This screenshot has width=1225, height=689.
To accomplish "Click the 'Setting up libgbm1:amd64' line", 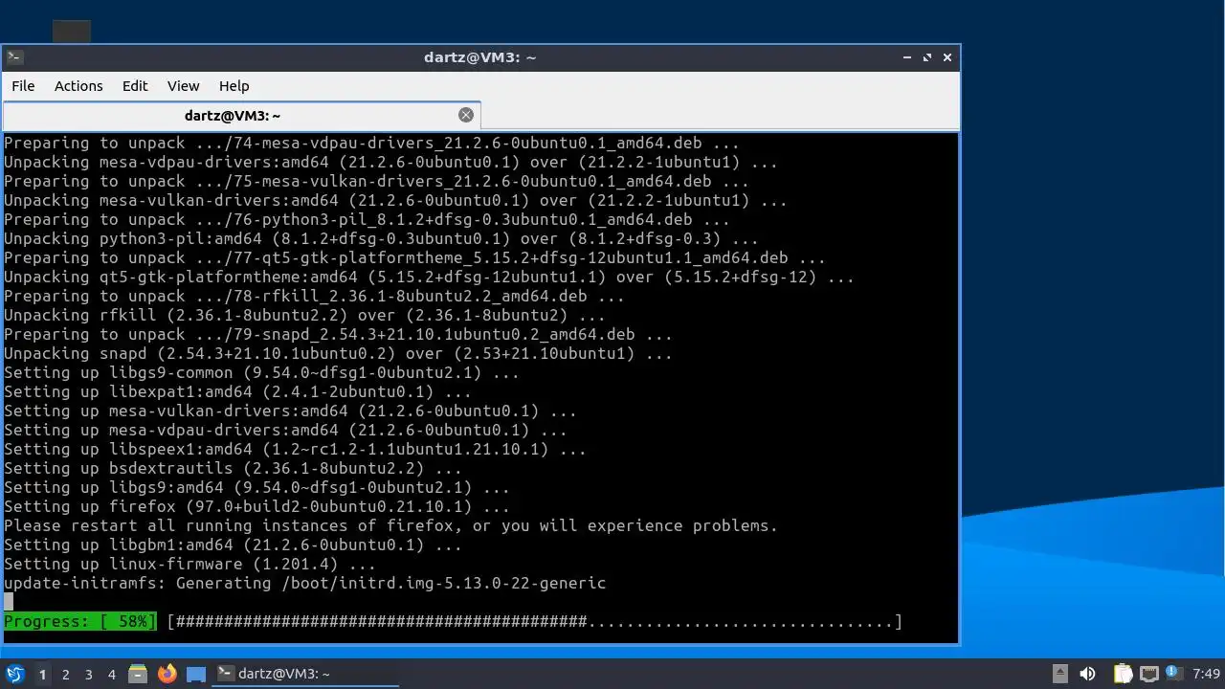I will tap(233, 545).
